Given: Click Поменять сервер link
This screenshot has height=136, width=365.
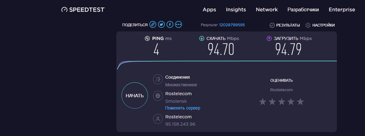Looking at the screenshot, I should (x=183, y=108).
